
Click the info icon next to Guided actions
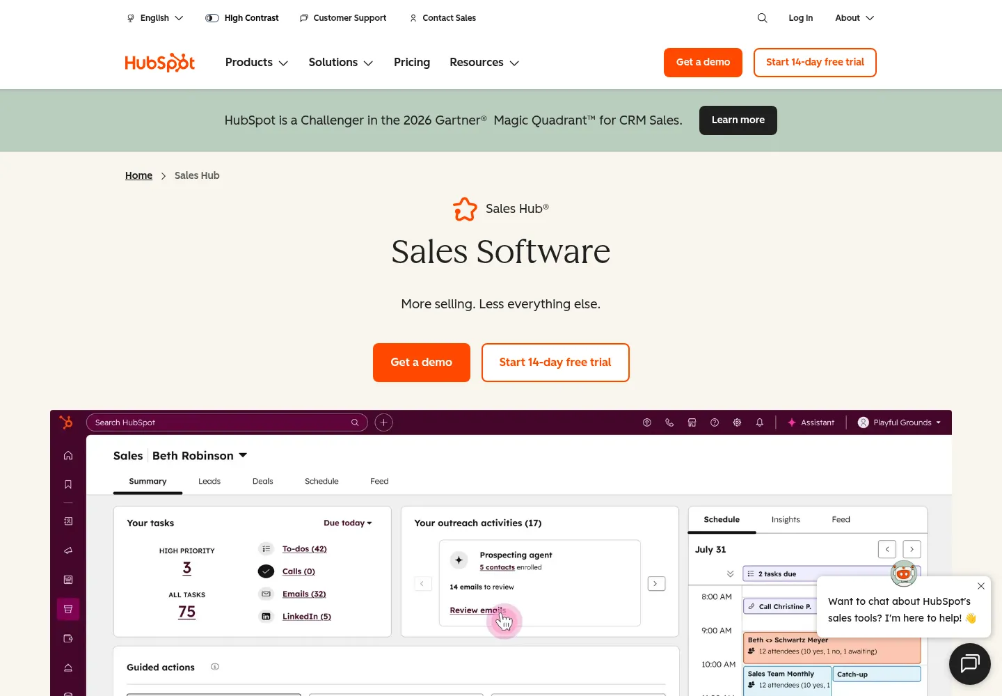215,667
